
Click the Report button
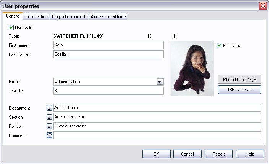tap(218, 154)
